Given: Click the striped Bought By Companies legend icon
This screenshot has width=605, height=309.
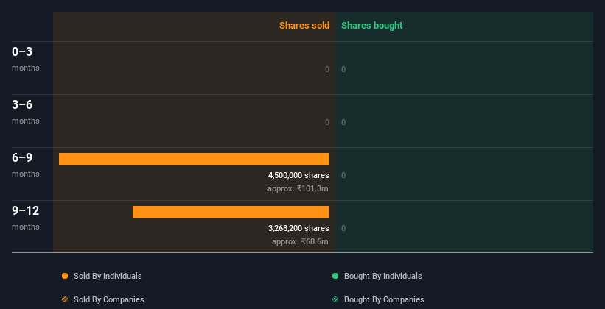Looking at the screenshot, I should click(x=335, y=299).
